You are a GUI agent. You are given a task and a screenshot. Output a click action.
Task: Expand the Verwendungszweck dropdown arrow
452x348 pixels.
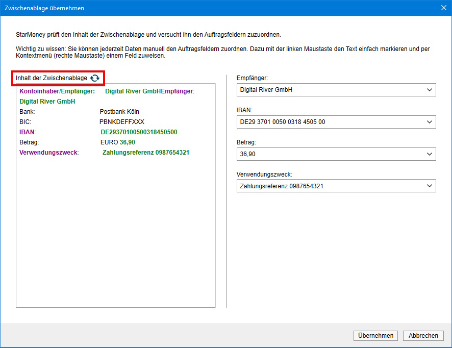[429, 186]
